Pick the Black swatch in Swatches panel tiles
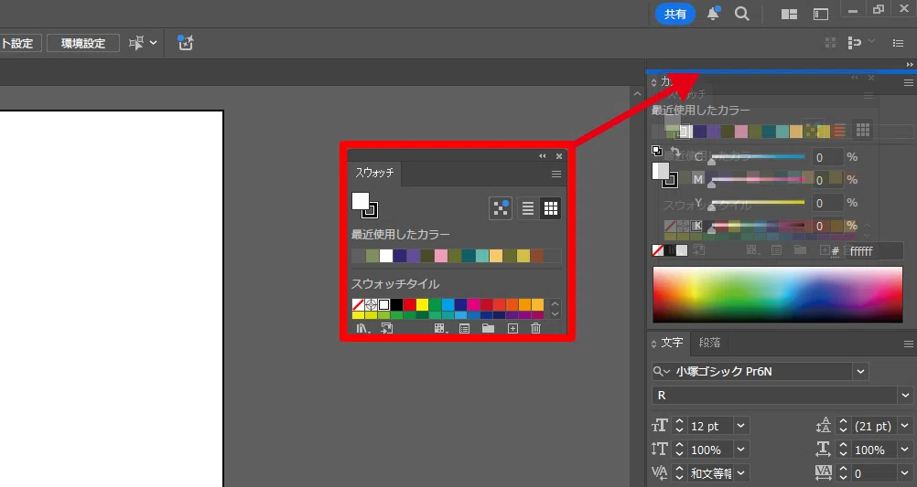This screenshot has width=917, height=487. [x=396, y=305]
